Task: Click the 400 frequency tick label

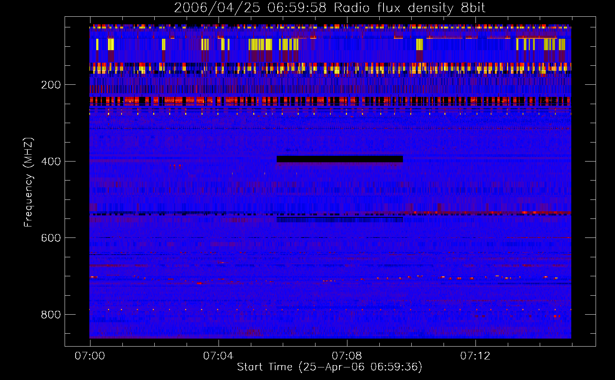Action: pos(51,161)
